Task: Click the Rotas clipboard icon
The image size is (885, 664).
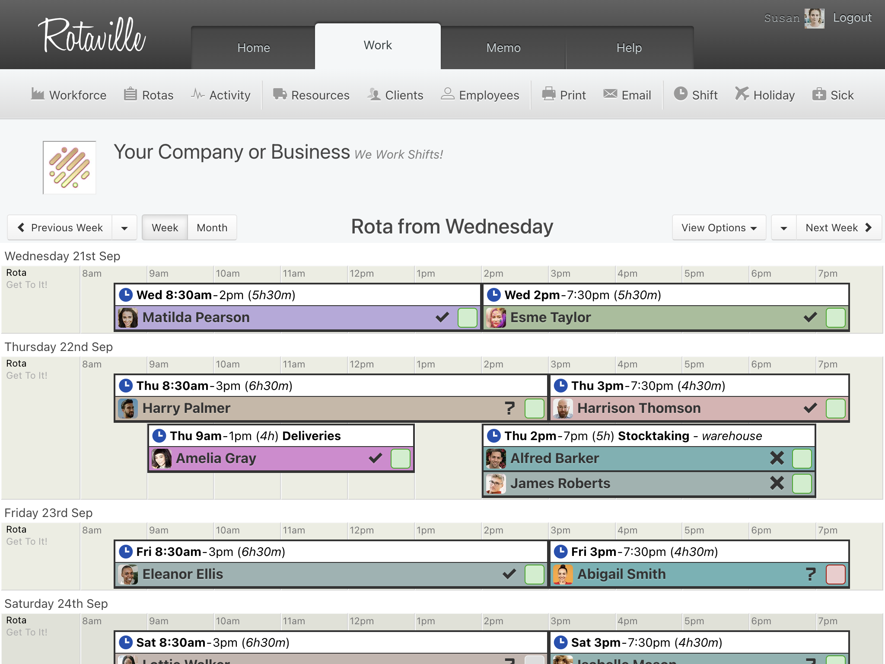Action: pos(131,94)
